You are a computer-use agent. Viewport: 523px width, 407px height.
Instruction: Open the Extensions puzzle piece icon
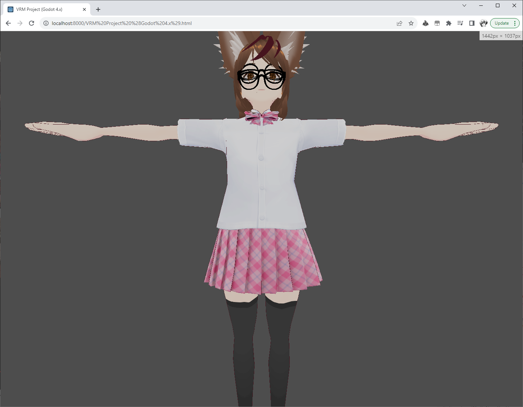point(449,23)
